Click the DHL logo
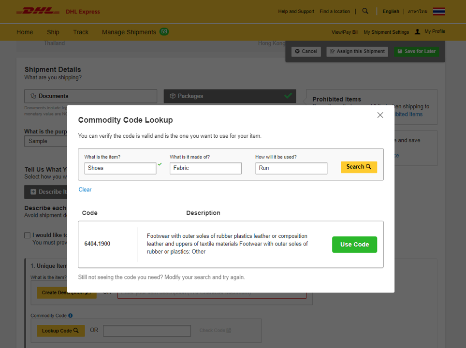 (x=38, y=11)
